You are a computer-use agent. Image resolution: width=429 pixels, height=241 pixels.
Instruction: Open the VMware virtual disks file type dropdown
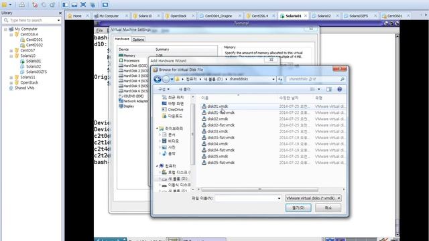point(313,198)
